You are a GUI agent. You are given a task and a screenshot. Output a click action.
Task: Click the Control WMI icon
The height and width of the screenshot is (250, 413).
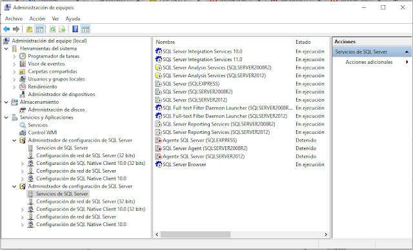pos(23,133)
